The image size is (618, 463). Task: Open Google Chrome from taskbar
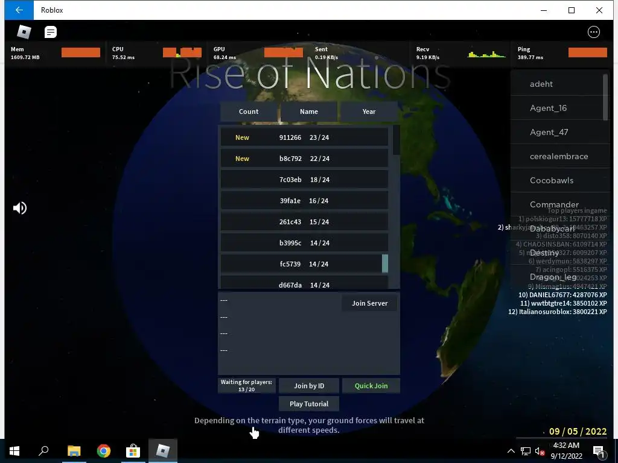104,451
